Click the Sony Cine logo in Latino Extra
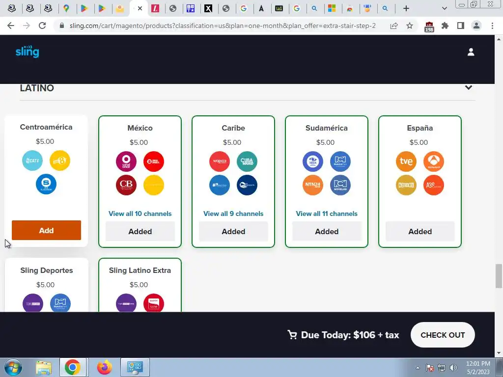This screenshot has width=503, height=377. [154, 302]
